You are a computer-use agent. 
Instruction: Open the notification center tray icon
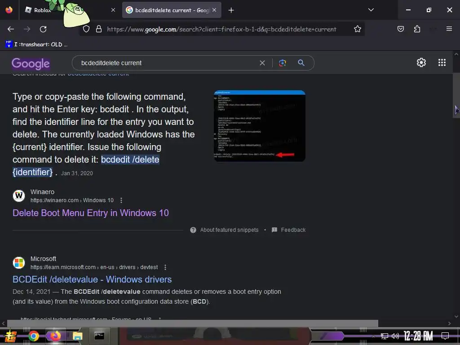445,336
